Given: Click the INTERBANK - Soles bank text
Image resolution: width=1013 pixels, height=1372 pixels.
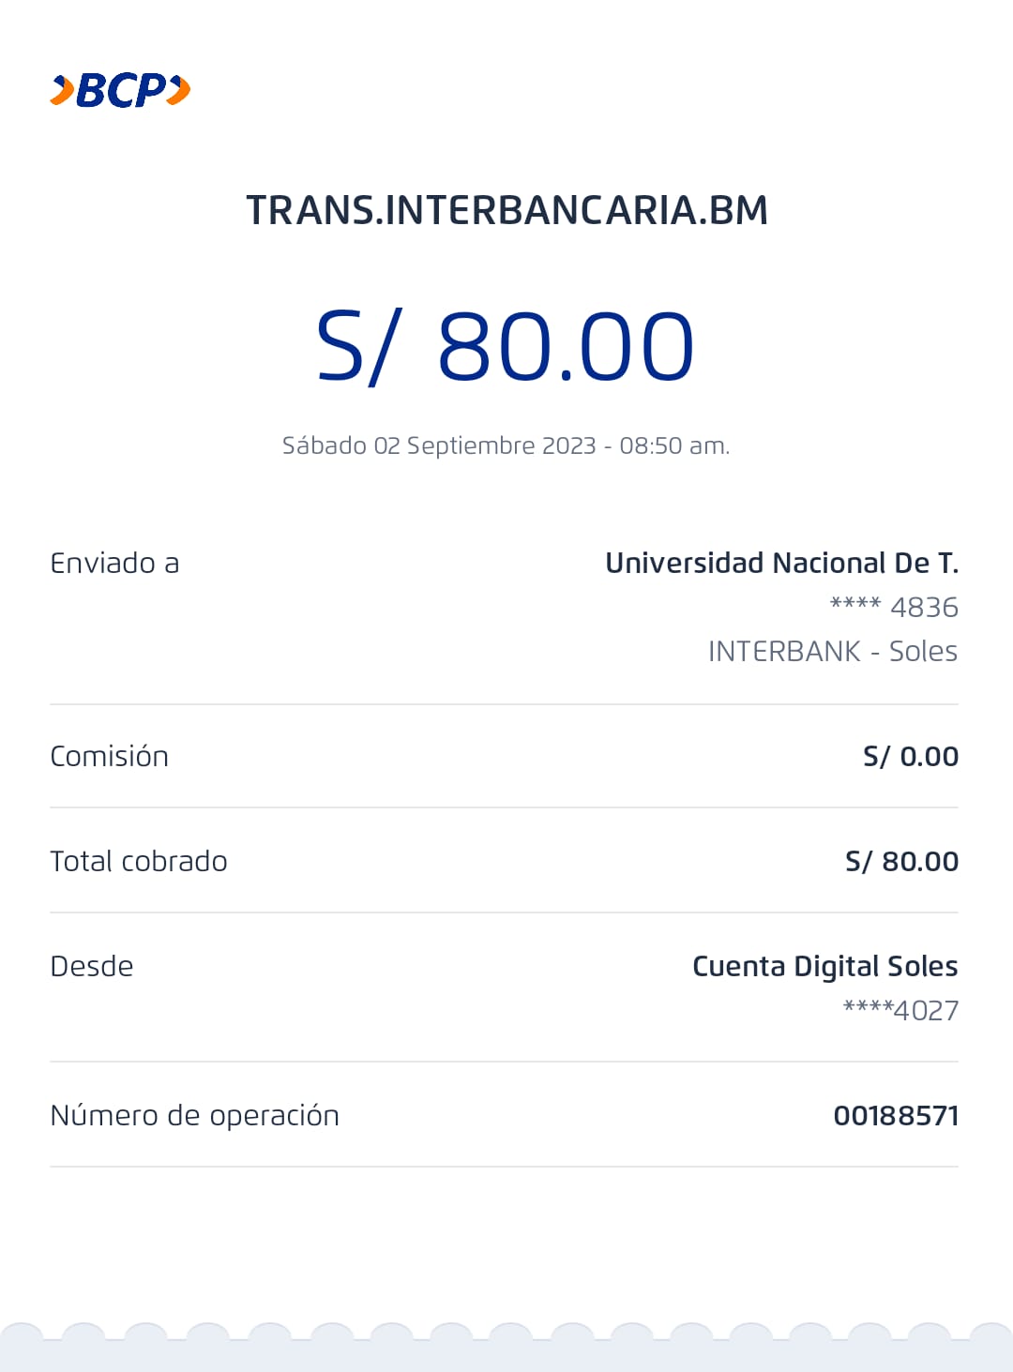Looking at the screenshot, I should tap(832, 651).
